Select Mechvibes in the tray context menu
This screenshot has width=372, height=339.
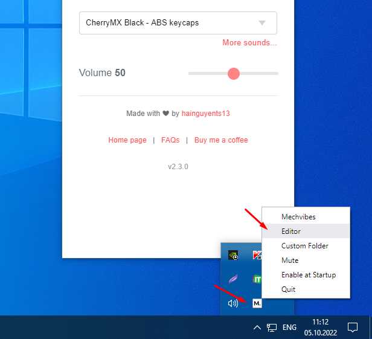(306, 217)
